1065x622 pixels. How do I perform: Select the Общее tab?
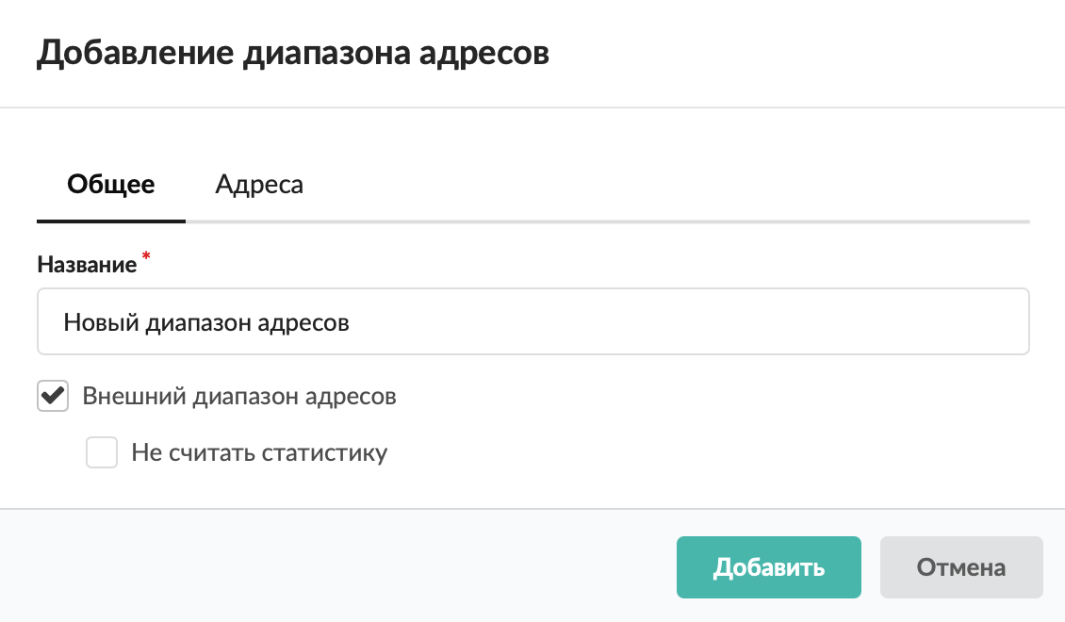(x=110, y=184)
